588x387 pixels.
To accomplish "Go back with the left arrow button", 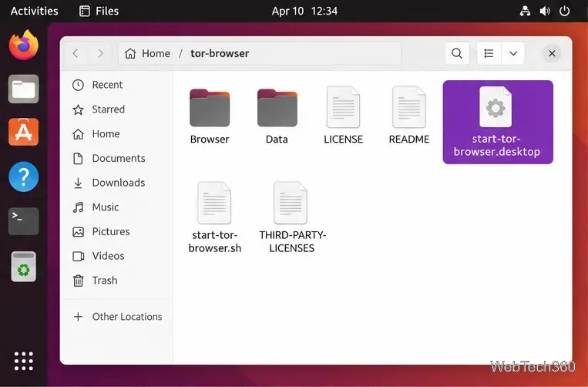I will point(76,54).
